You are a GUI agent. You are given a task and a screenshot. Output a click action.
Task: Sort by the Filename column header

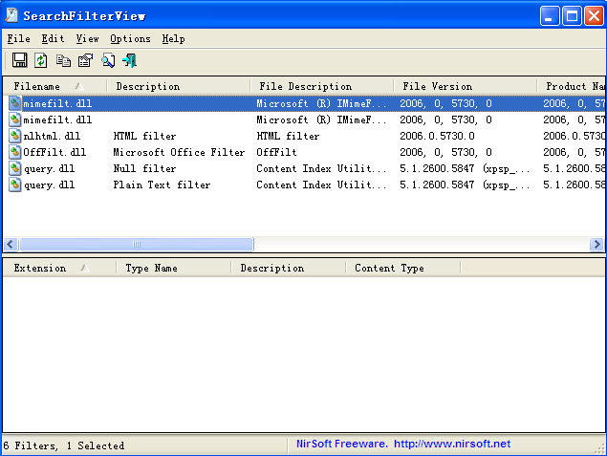(38, 86)
